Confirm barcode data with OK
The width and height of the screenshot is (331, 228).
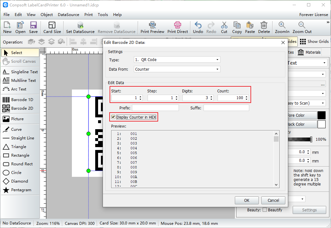[x=247, y=200]
